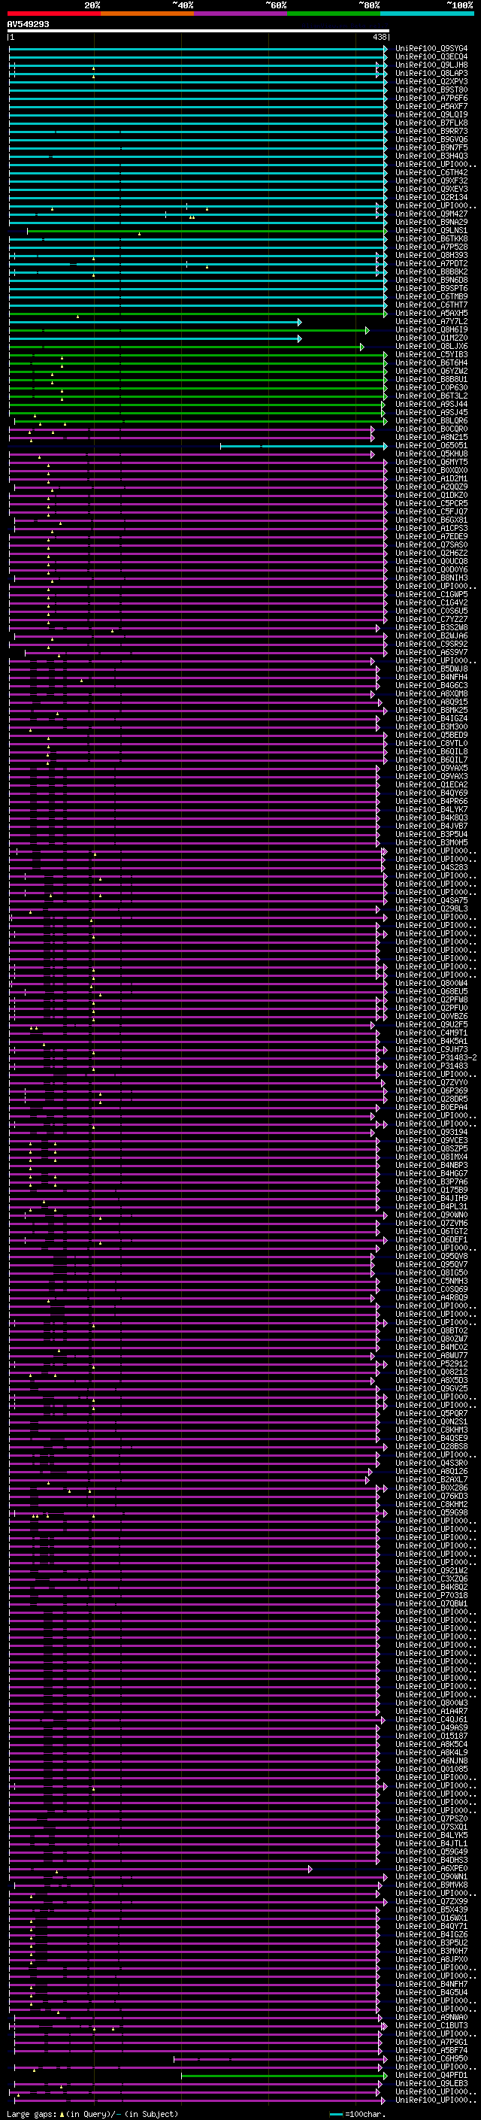This screenshot has height=2120, width=481.
Task: Select hit label UniRef100_C6H950
Action: point(431,2058)
